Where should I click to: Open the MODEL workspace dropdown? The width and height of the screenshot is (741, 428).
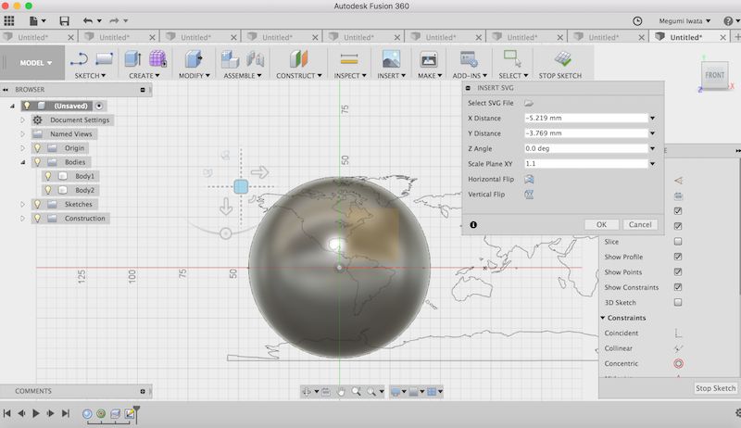pos(35,63)
